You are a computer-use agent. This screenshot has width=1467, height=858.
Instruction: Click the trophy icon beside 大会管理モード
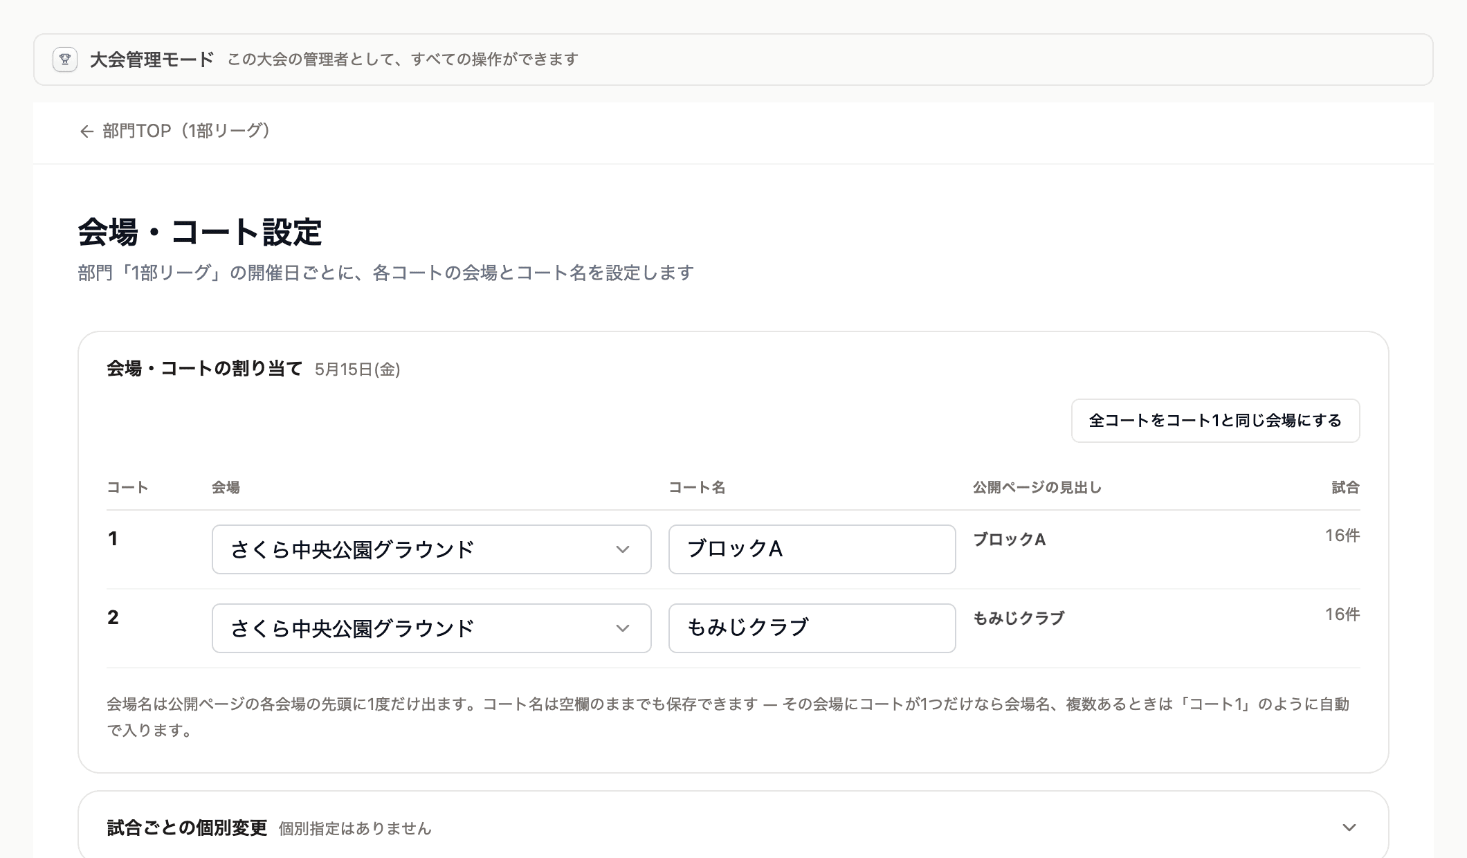click(65, 60)
